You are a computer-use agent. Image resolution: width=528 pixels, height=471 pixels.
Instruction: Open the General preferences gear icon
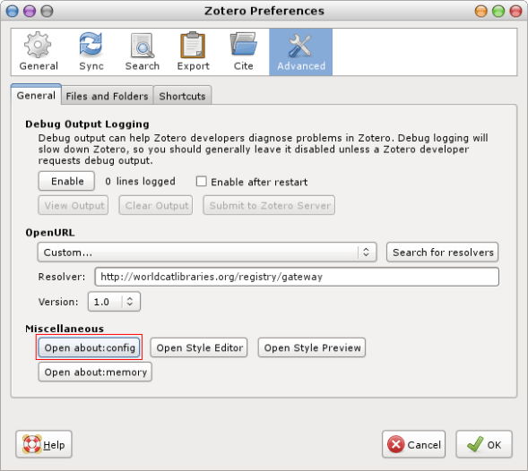[38, 45]
